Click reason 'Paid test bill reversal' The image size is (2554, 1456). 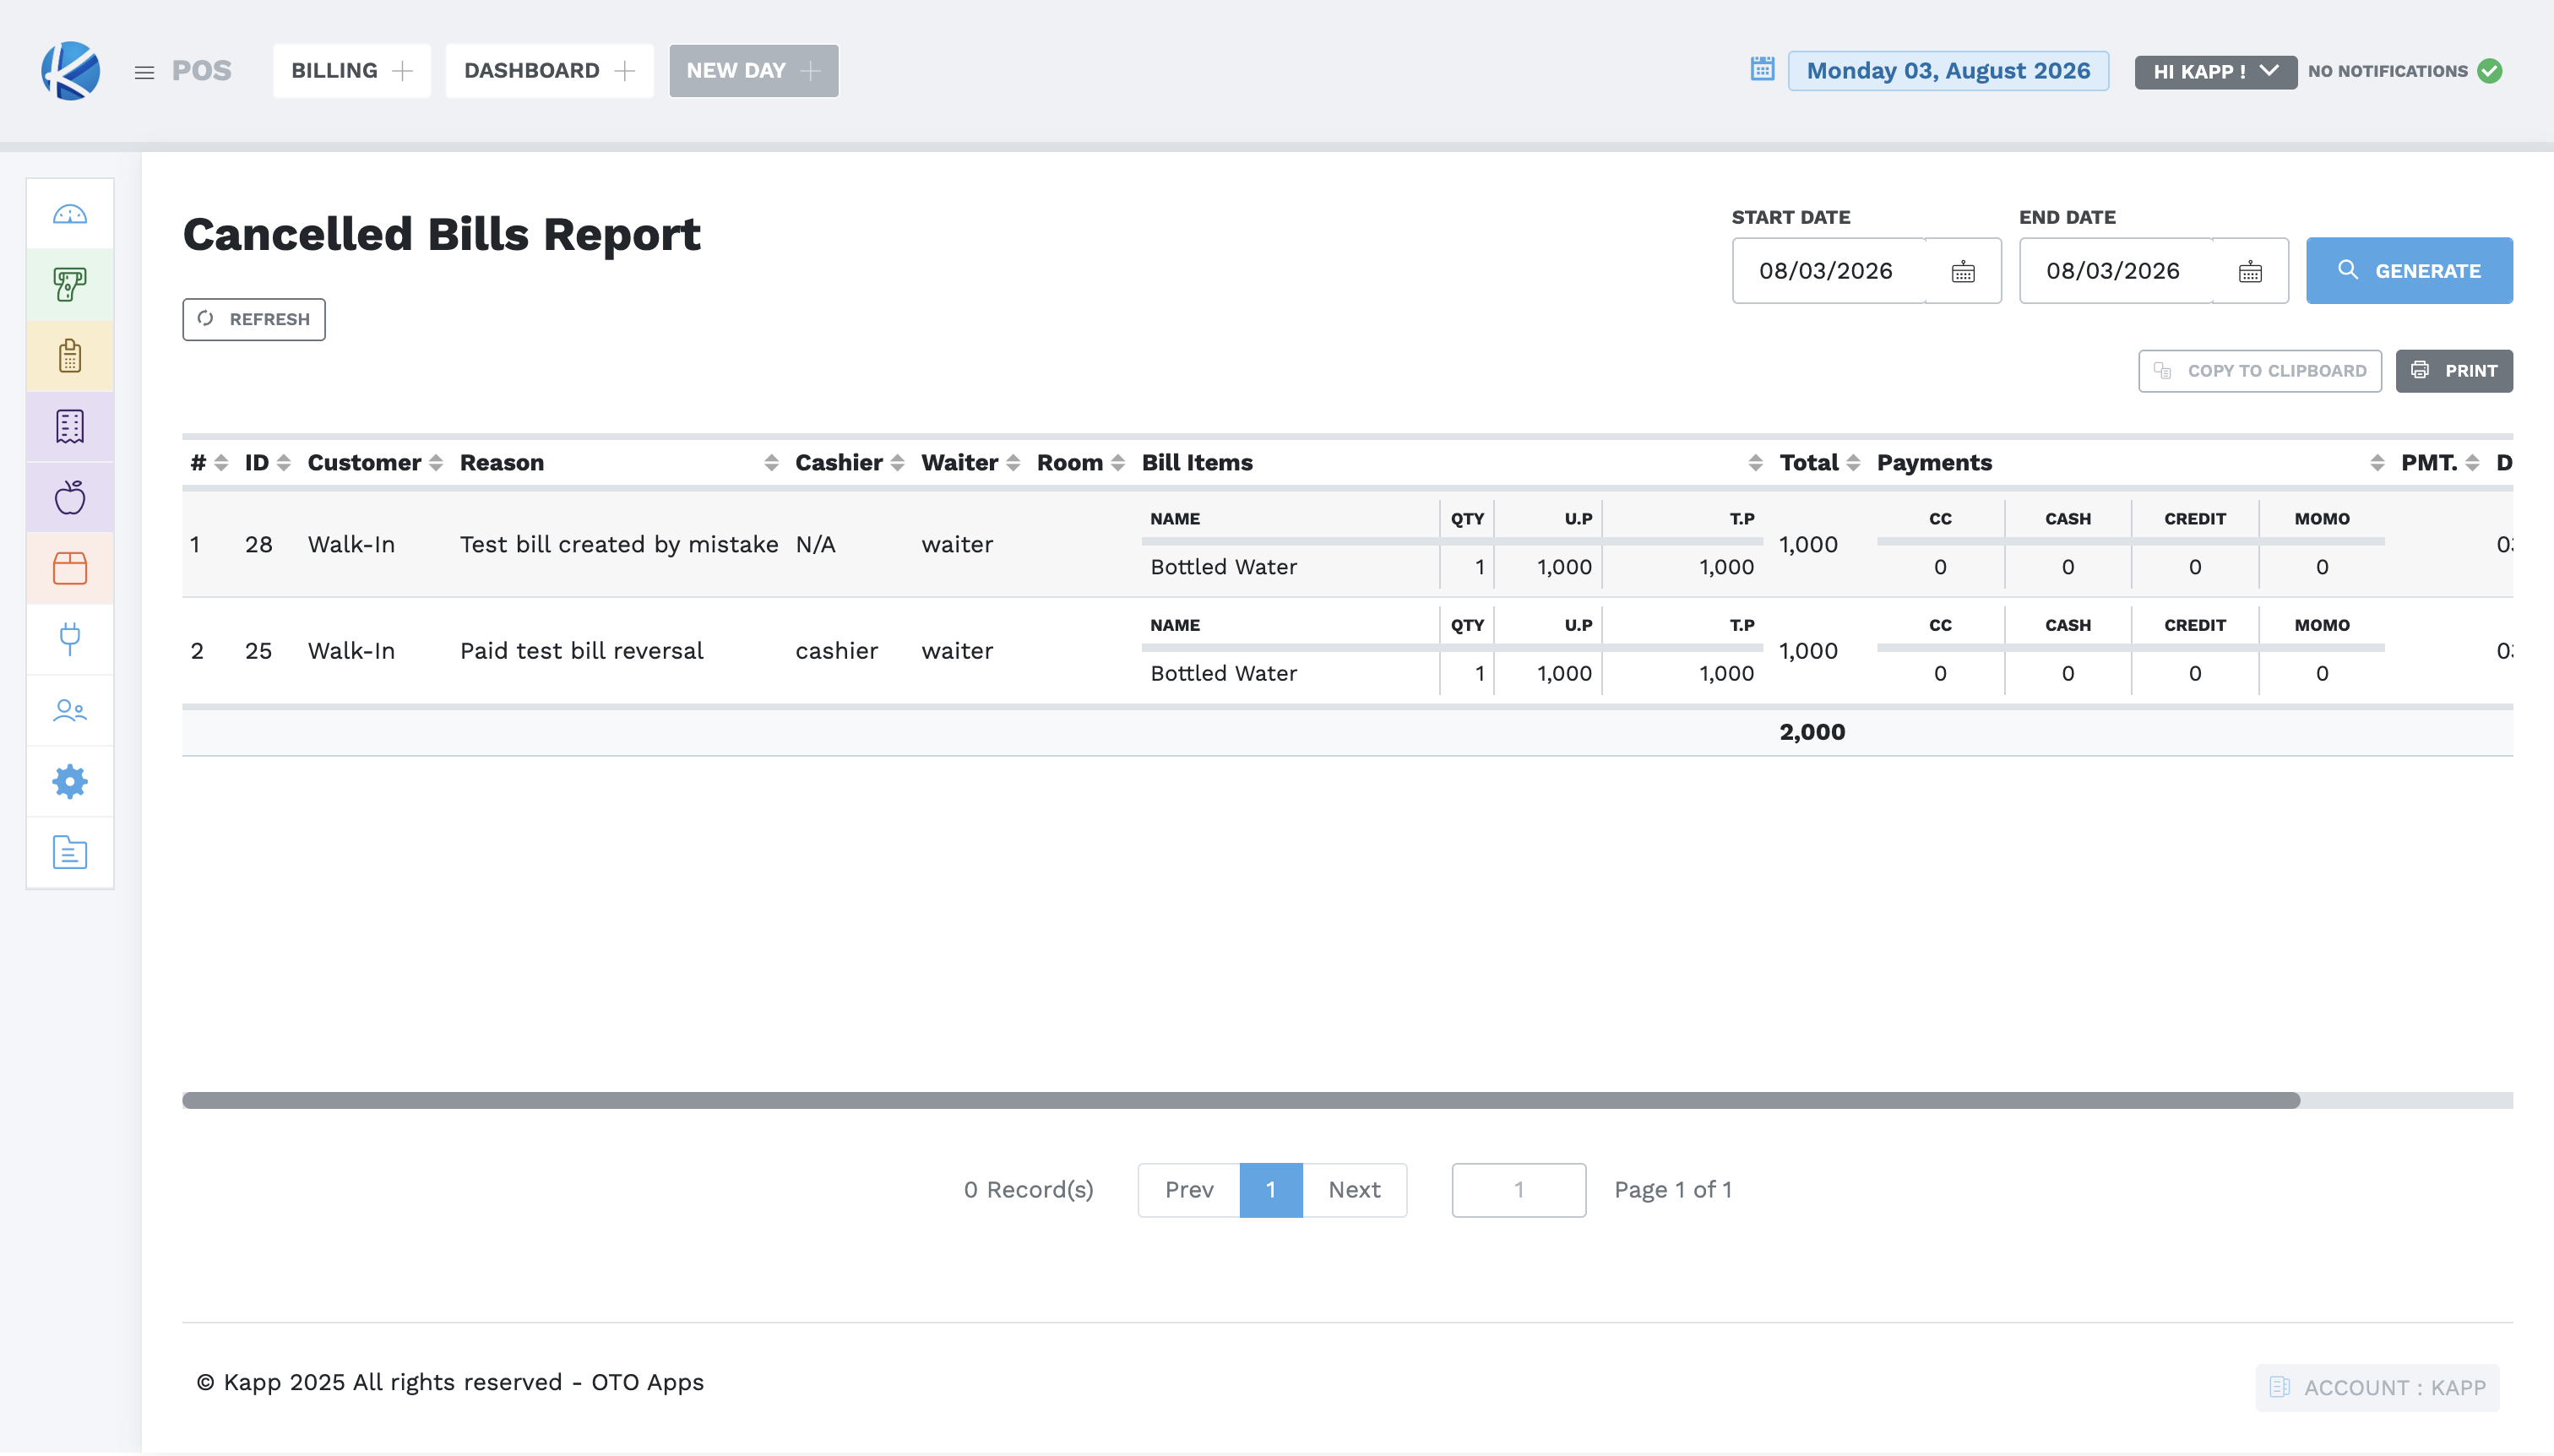pos(582,651)
